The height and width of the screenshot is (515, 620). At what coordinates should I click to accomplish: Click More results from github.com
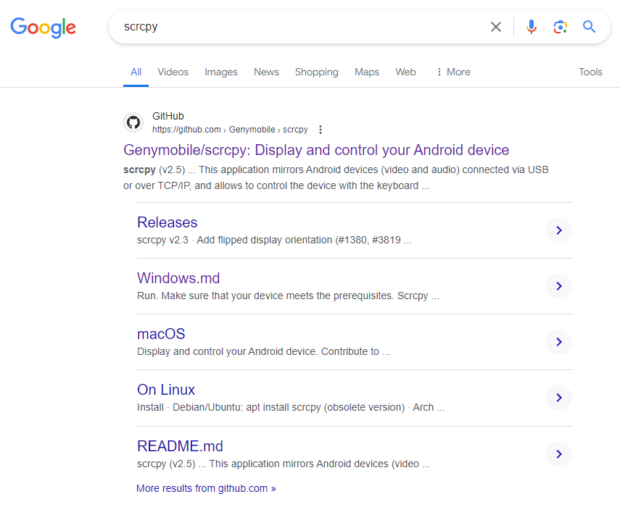[x=206, y=488]
